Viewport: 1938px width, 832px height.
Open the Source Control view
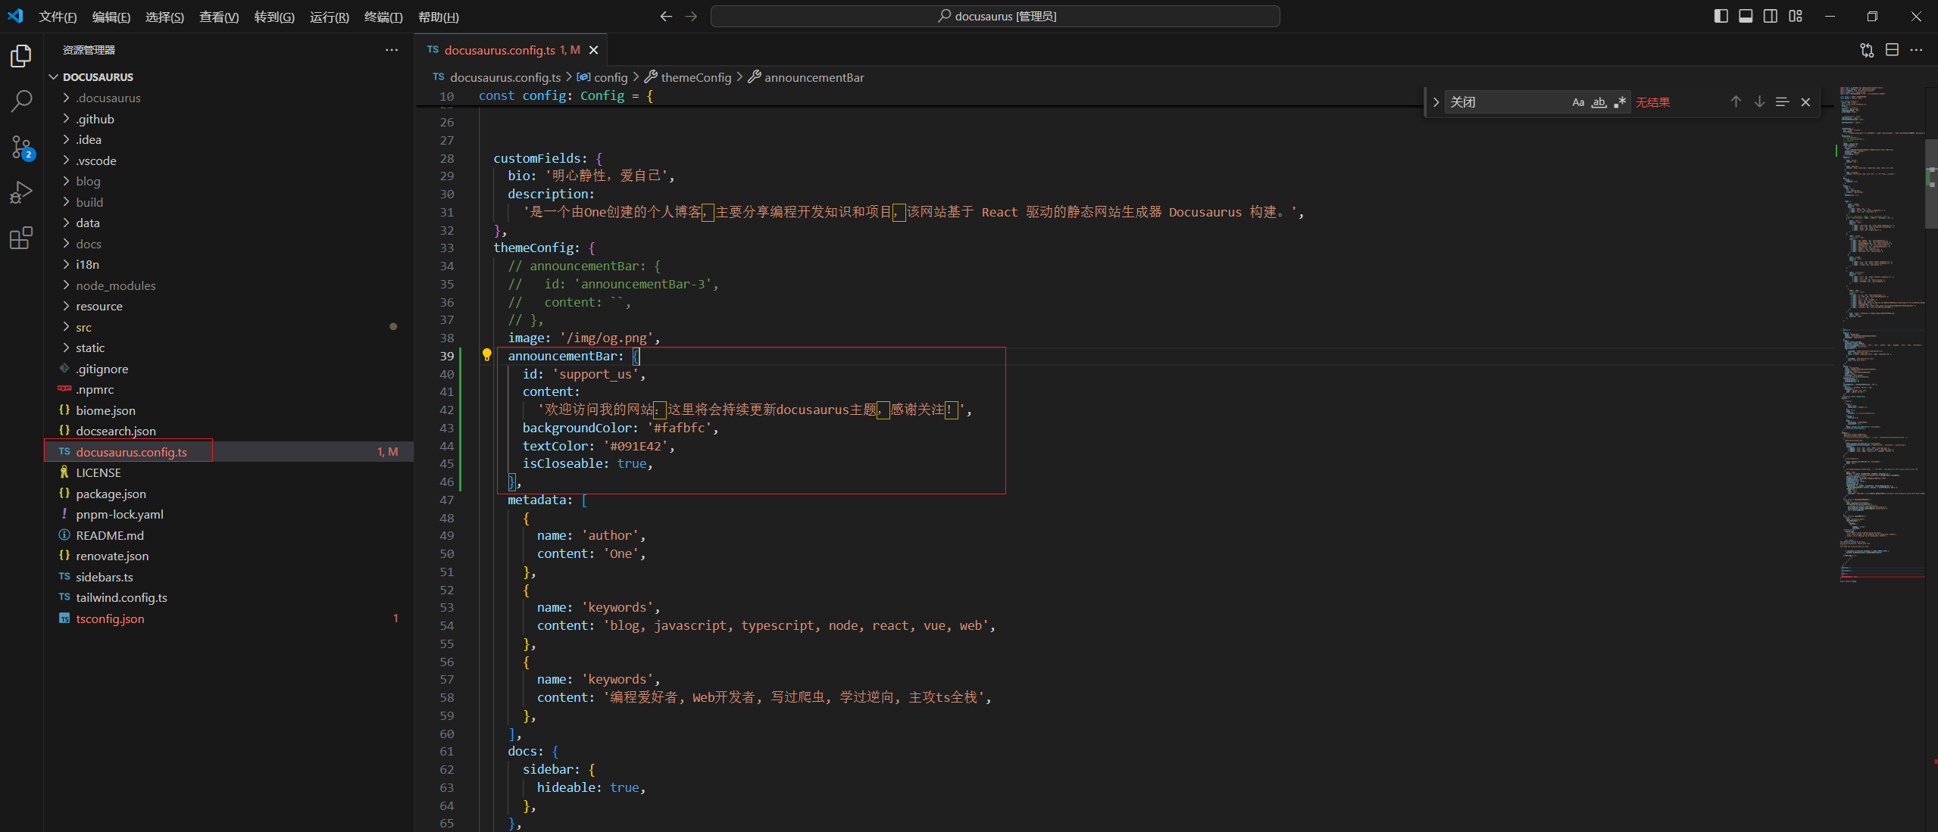click(x=21, y=147)
